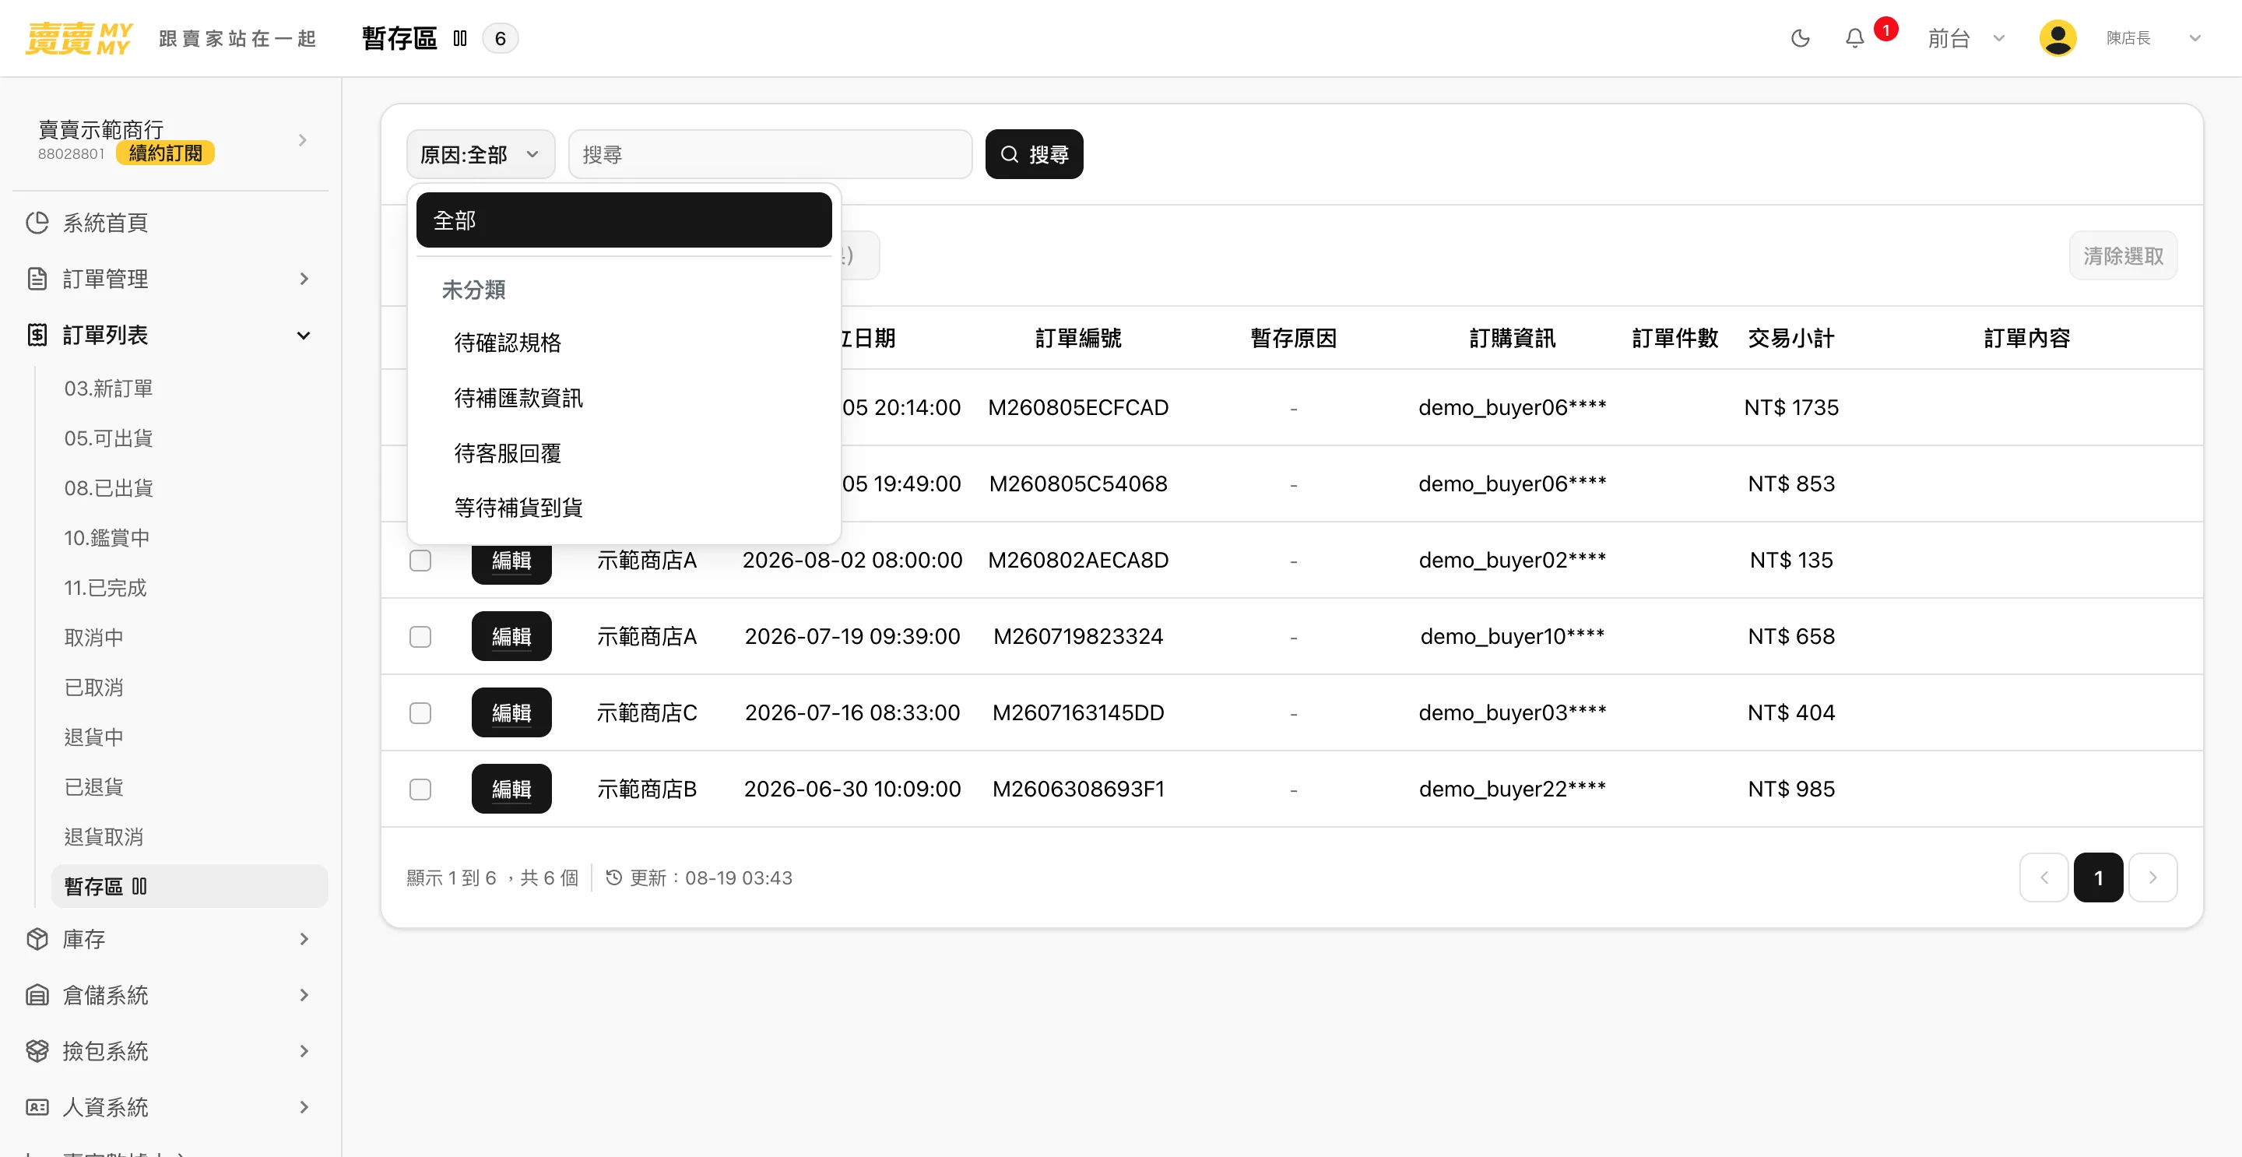Click the 倉儲系統 warehouse icon
This screenshot has width=2242, height=1157.
pyautogui.click(x=37, y=995)
